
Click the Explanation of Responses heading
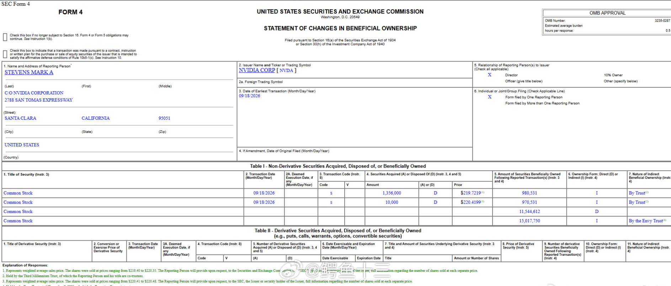click(25, 265)
